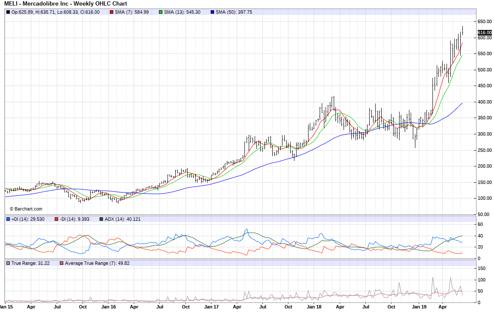
Task: Click the red -DI (14) legend swatch
Action: tap(56, 219)
